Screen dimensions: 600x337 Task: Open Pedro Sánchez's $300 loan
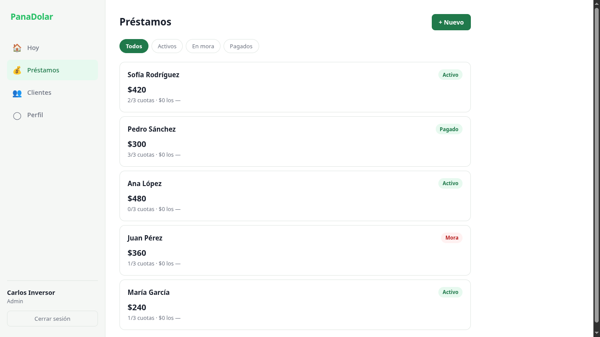295,141
